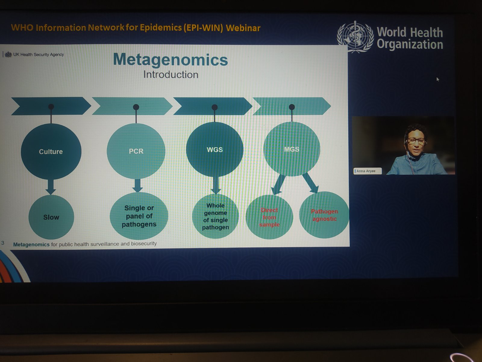Open Anna Aryee's speaker video thumbnail
This screenshot has width=482, height=362.
pyautogui.click(x=404, y=145)
